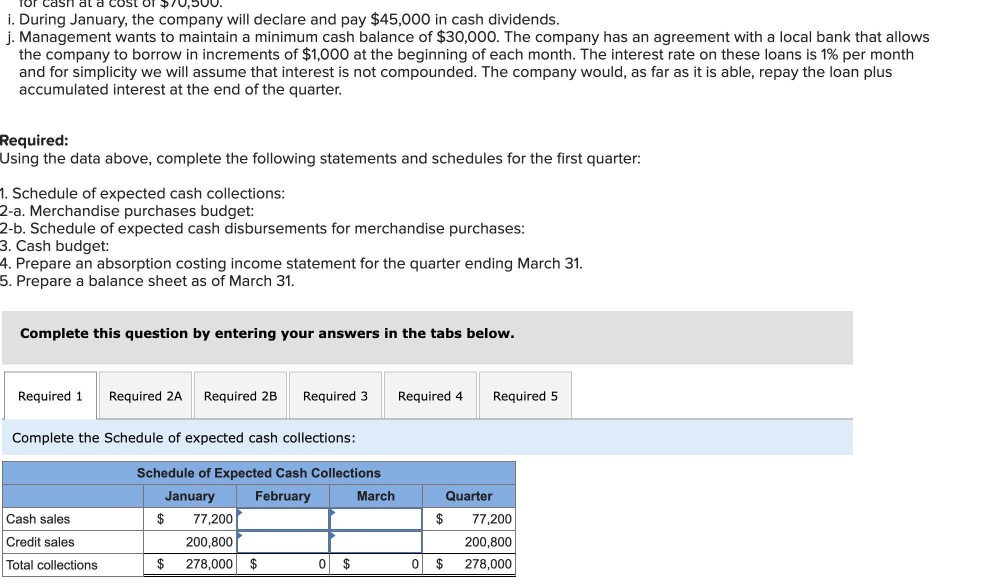Select the Required 4 tab
Image resolution: width=994 pixels, height=584 pixels.
coord(430,396)
